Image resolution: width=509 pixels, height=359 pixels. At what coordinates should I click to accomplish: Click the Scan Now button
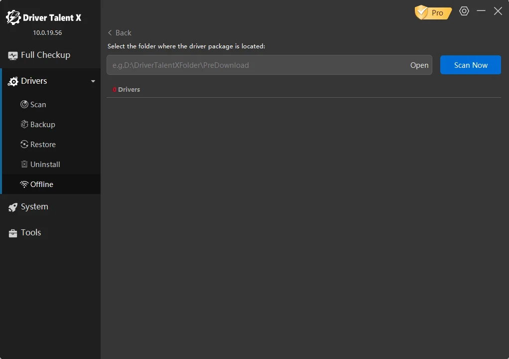[471, 65]
